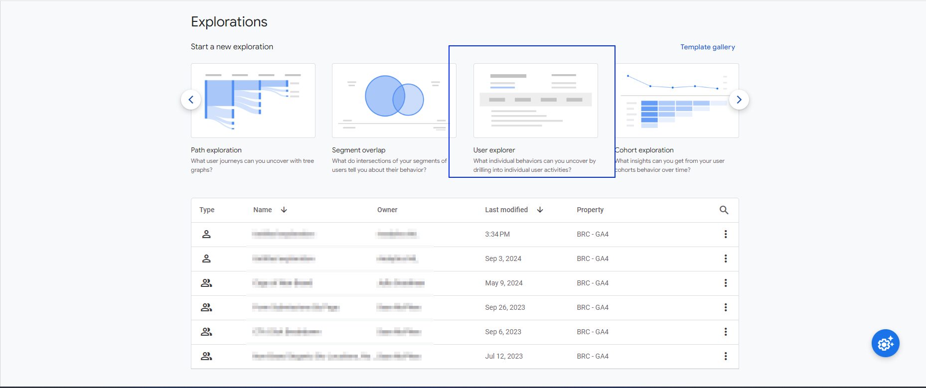Open the Template gallery link
Viewport: 926px width, 388px height.
pyautogui.click(x=708, y=47)
